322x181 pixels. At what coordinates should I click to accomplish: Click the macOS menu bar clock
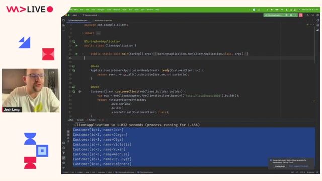pos(310,10)
